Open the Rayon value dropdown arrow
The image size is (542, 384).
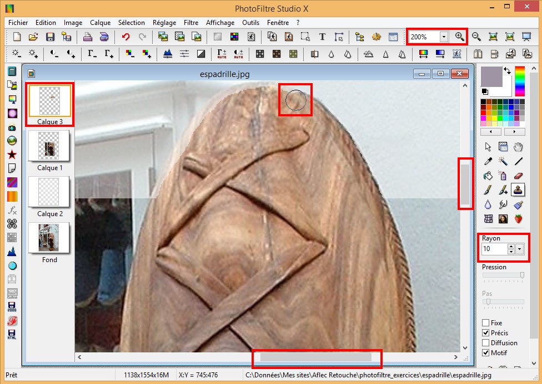click(x=520, y=249)
